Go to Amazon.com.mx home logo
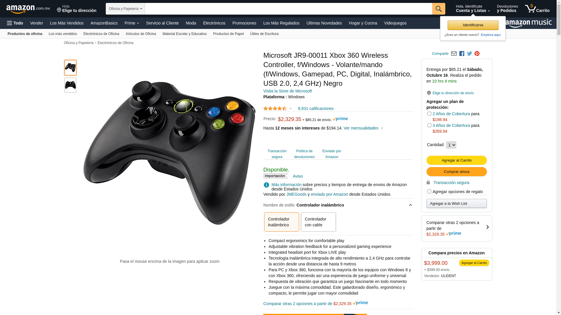This screenshot has width=561, height=315. coord(28,9)
